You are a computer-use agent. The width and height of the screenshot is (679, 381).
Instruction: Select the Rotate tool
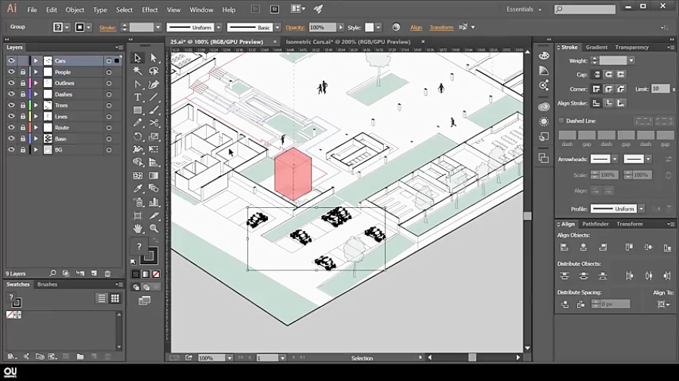click(x=138, y=136)
